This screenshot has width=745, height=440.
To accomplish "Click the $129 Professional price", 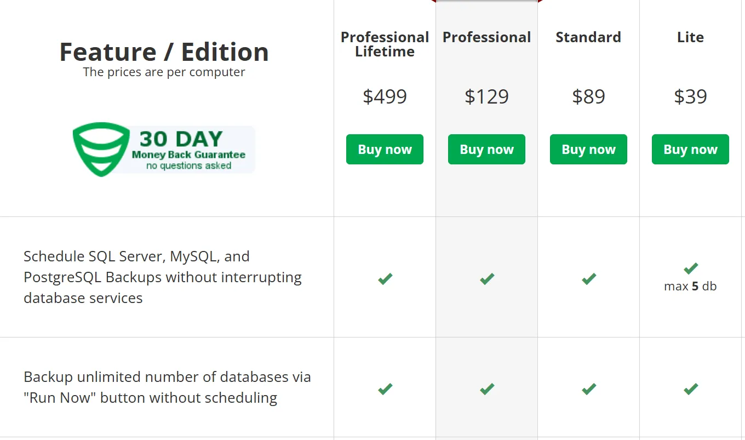I will 486,96.
